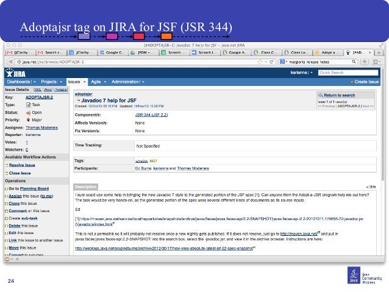389x292 pixels.
Task: Click Assign this issue link
Action: [15, 196]
